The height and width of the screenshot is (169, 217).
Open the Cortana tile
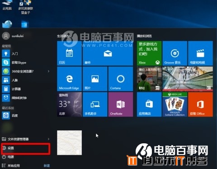coord(121,79)
